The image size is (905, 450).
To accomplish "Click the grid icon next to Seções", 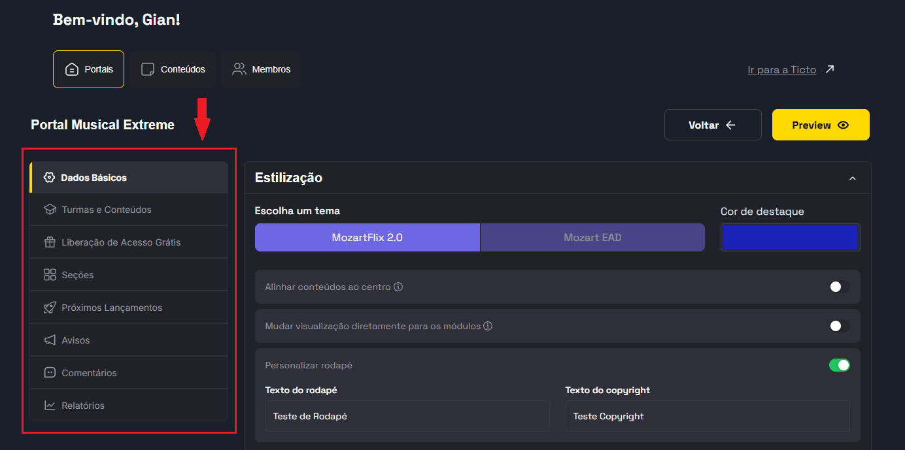I will (x=50, y=275).
